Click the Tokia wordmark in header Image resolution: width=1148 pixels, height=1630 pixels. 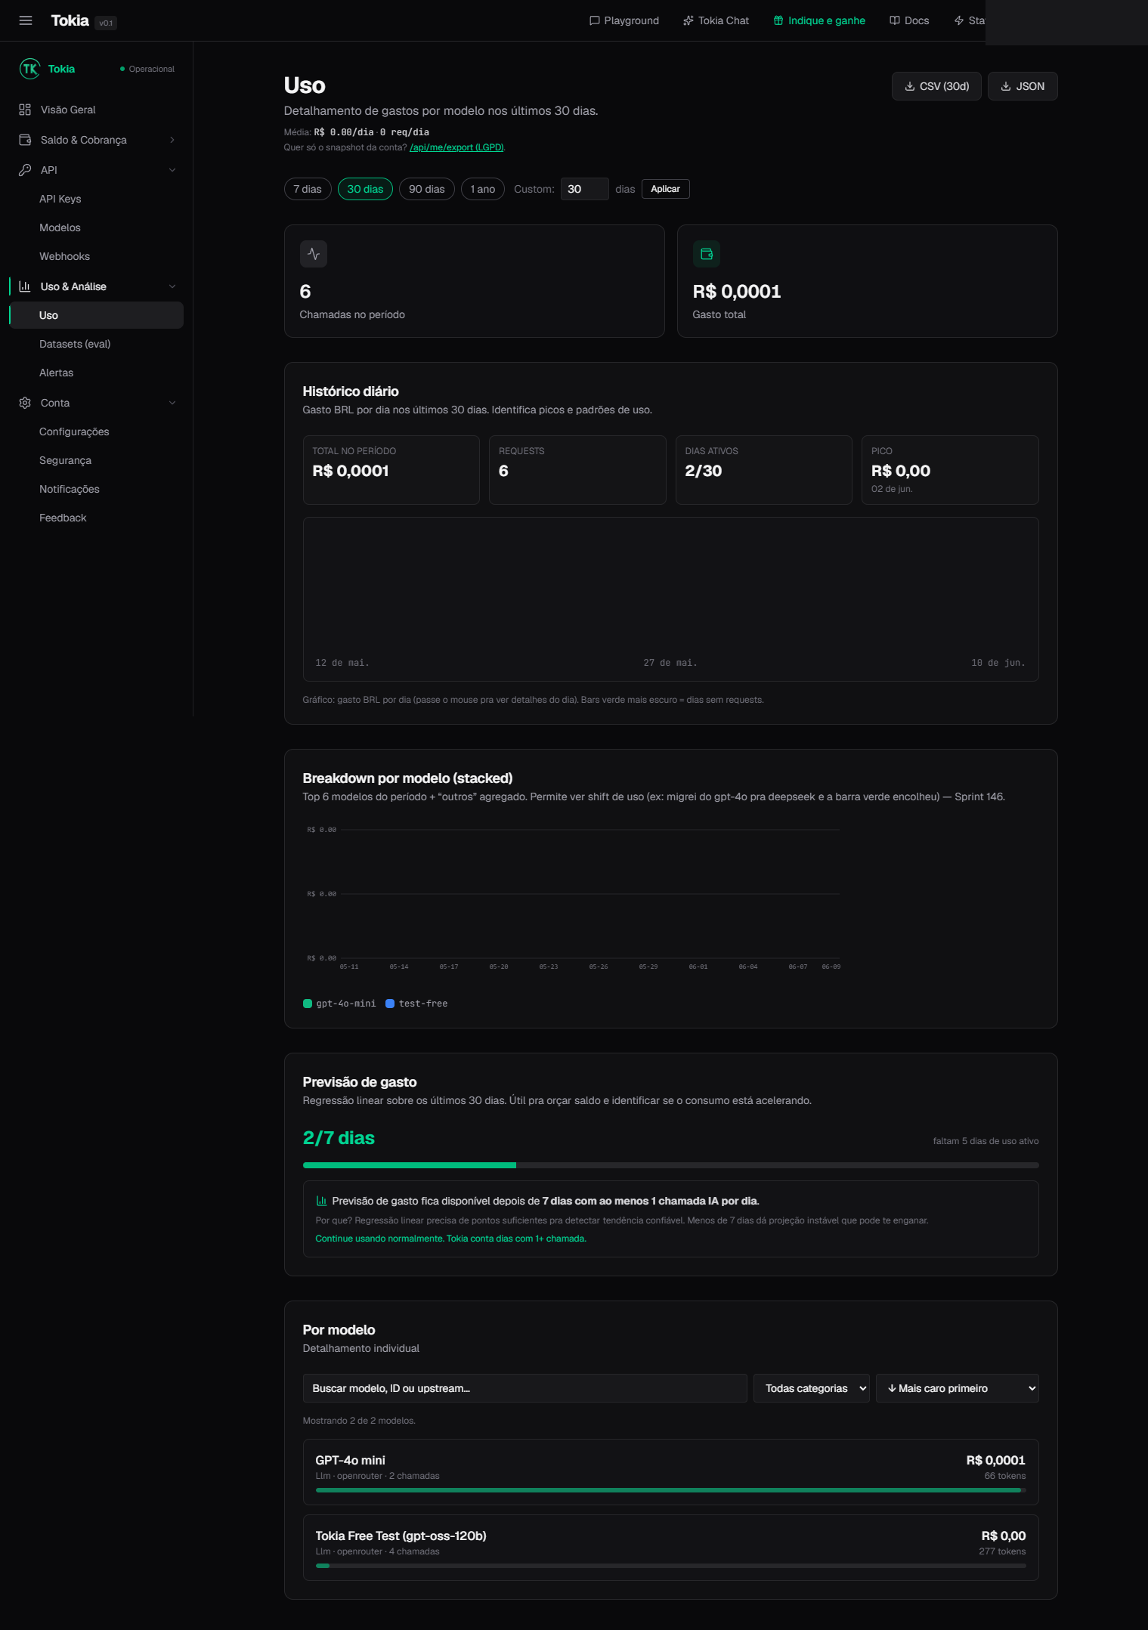point(70,20)
